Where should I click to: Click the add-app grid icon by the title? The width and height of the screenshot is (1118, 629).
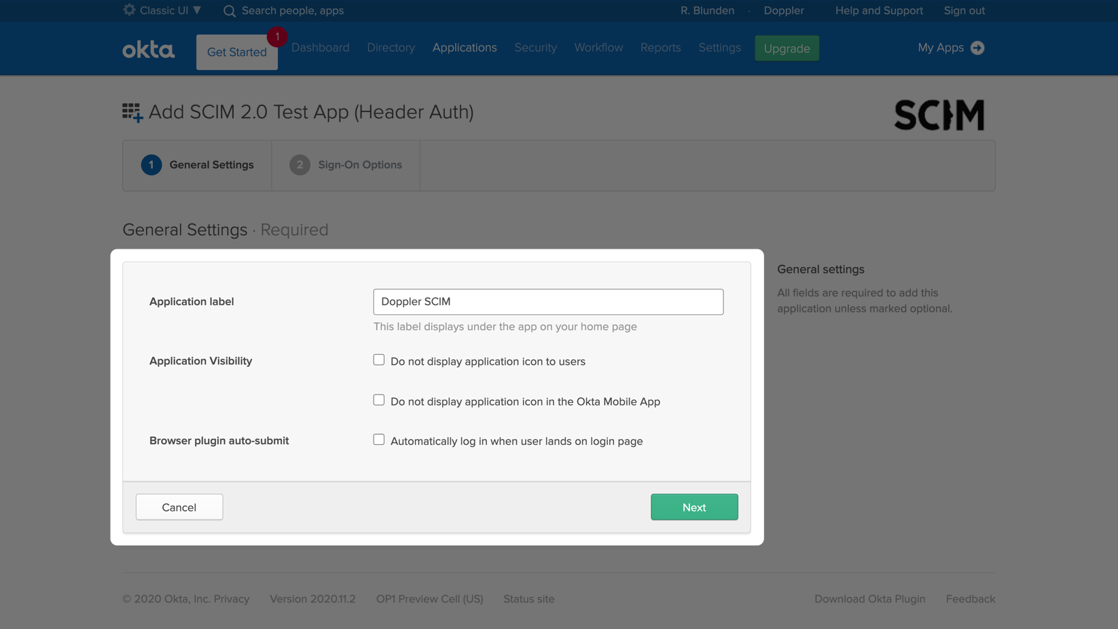[x=132, y=113]
